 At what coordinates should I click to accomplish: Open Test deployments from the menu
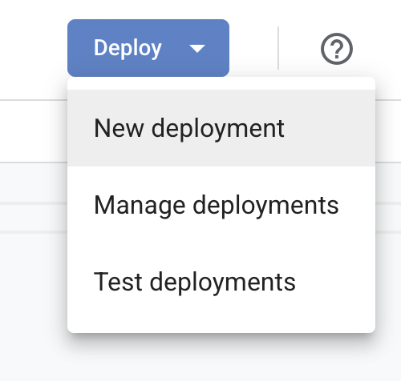point(221,282)
